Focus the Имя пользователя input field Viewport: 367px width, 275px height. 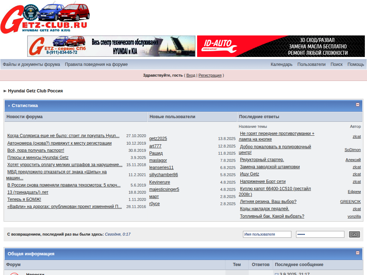click(x=267, y=234)
